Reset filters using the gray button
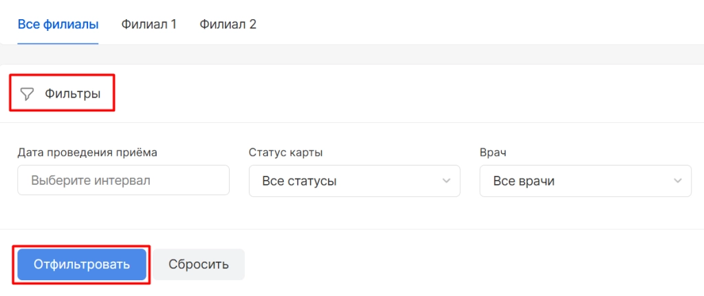The image size is (704, 296). pyautogui.click(x=199, y=264)
